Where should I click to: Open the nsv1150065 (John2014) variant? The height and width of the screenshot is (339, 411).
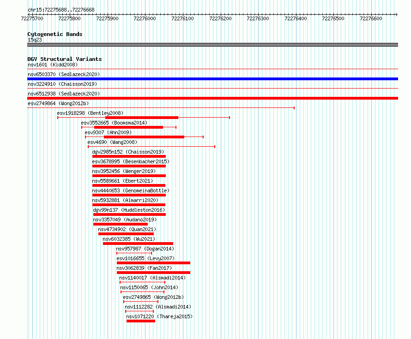pyautogui.click(x=149, y=287)
